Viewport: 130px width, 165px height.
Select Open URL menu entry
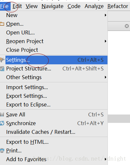point(20,32)
